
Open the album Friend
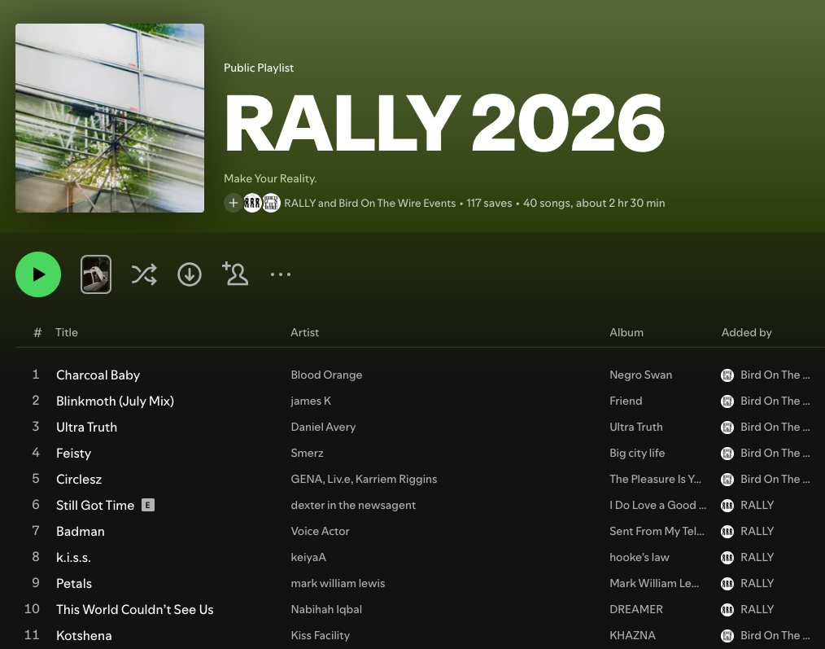click(x=626, y=401)
